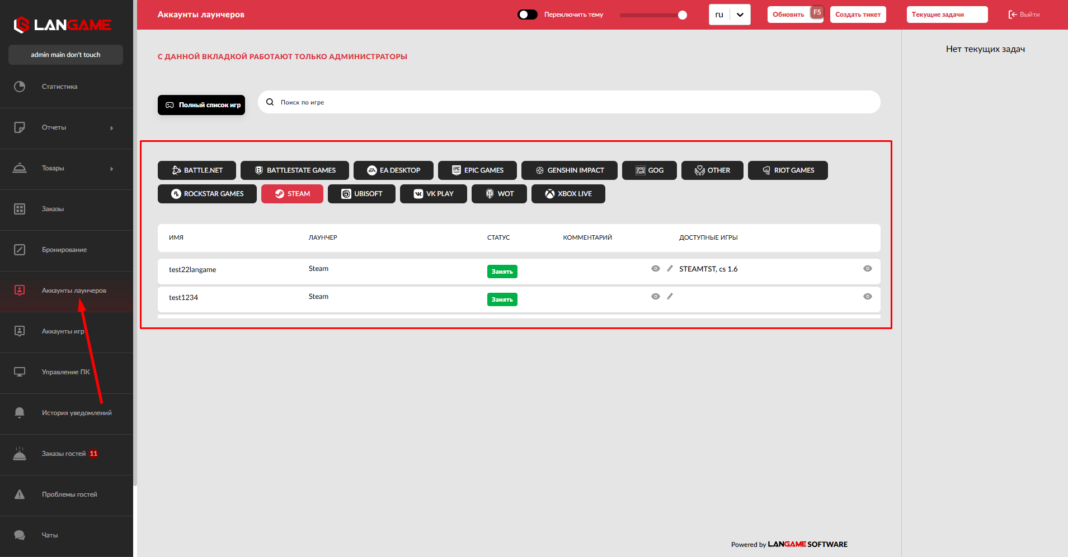Select the EA DESKTOP launcher tab
The image size is (1068, 557).
pos(393,170)
